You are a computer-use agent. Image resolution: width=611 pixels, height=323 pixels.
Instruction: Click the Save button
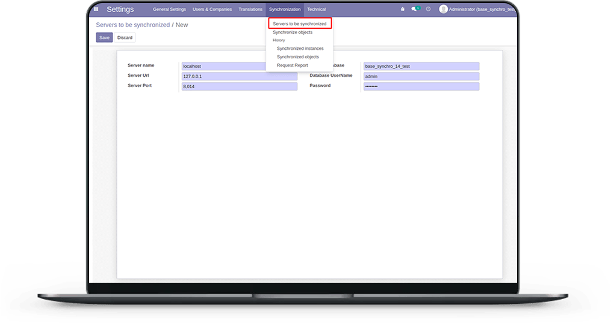pos(104,38)
